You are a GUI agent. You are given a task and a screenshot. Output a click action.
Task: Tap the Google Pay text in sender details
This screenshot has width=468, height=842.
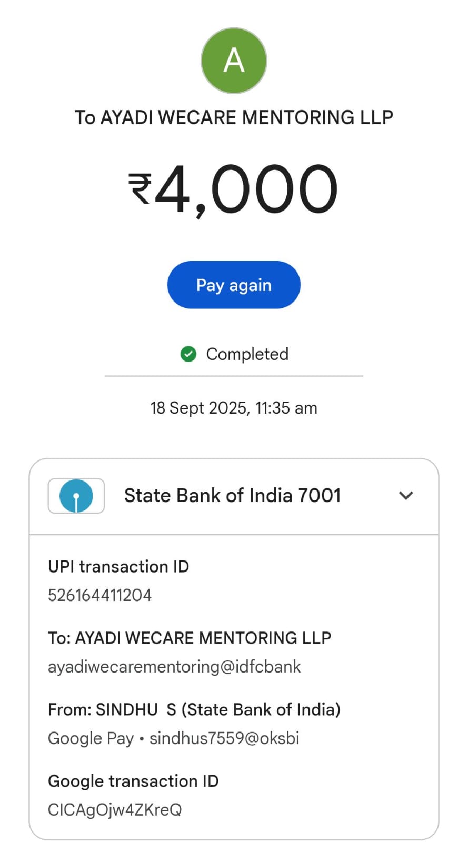91,738
